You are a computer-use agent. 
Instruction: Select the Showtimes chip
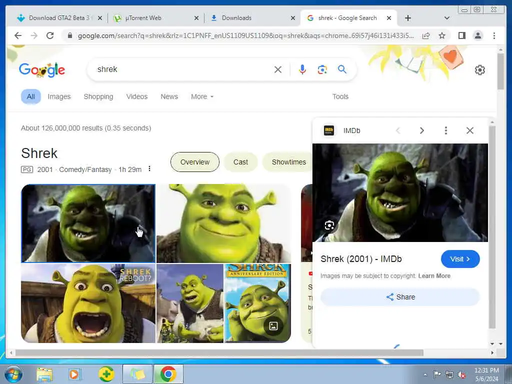(288, 162)
